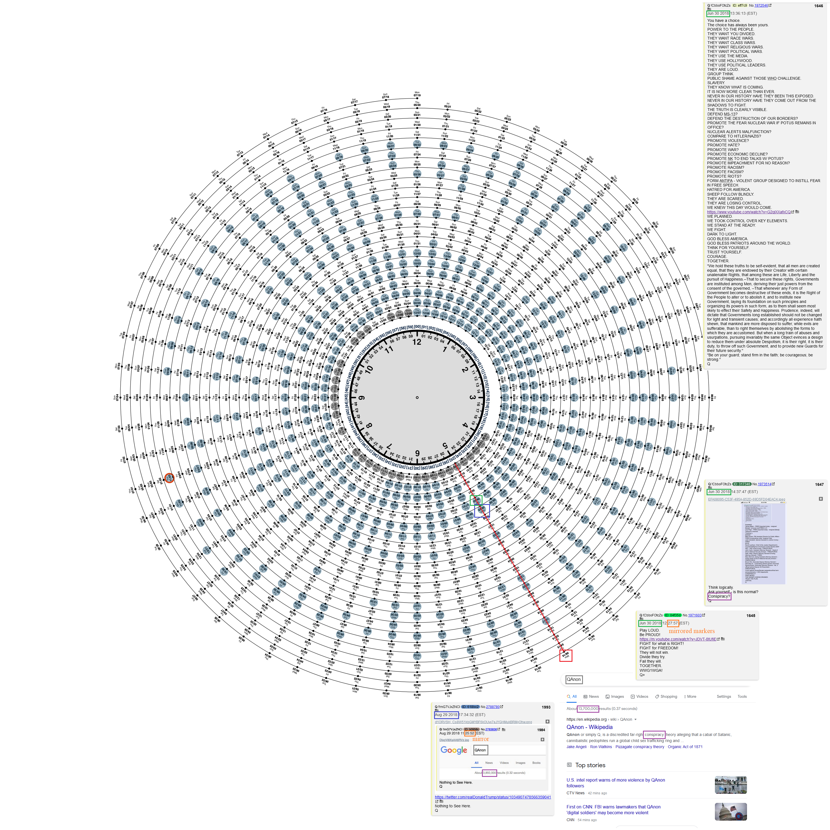Image resolution: width=830 pixels, height=830 pixels.
Task: Click folder icon after JDVT-8tUfiE YouTube link
Action: 723,639
